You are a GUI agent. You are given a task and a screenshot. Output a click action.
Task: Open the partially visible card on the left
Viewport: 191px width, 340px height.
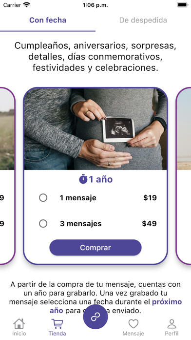click(8, 176)
